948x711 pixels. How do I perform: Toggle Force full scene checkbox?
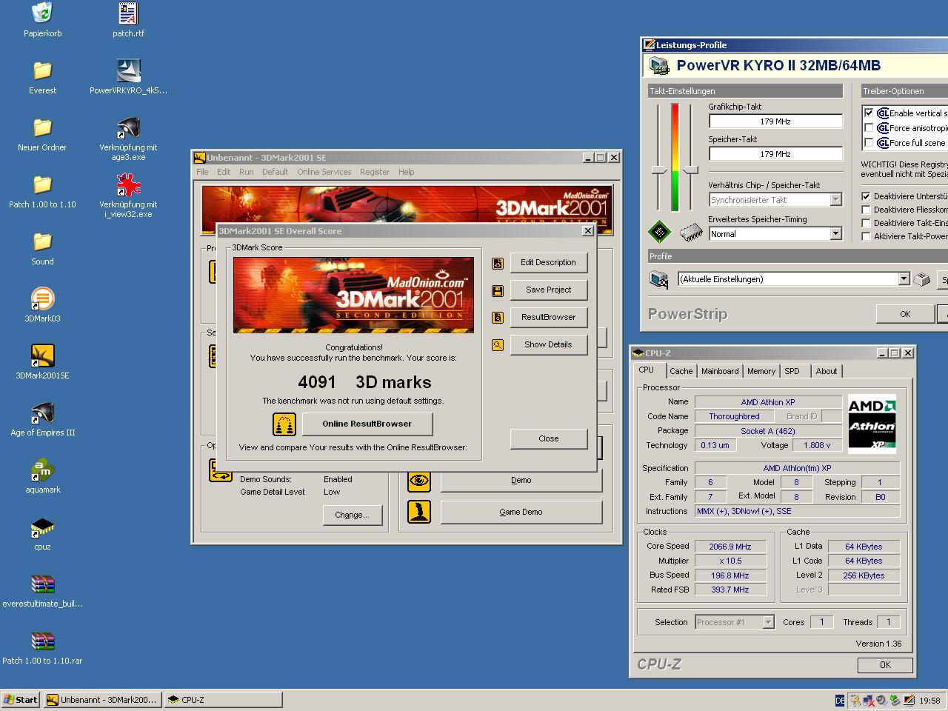(x=869, y=143)
